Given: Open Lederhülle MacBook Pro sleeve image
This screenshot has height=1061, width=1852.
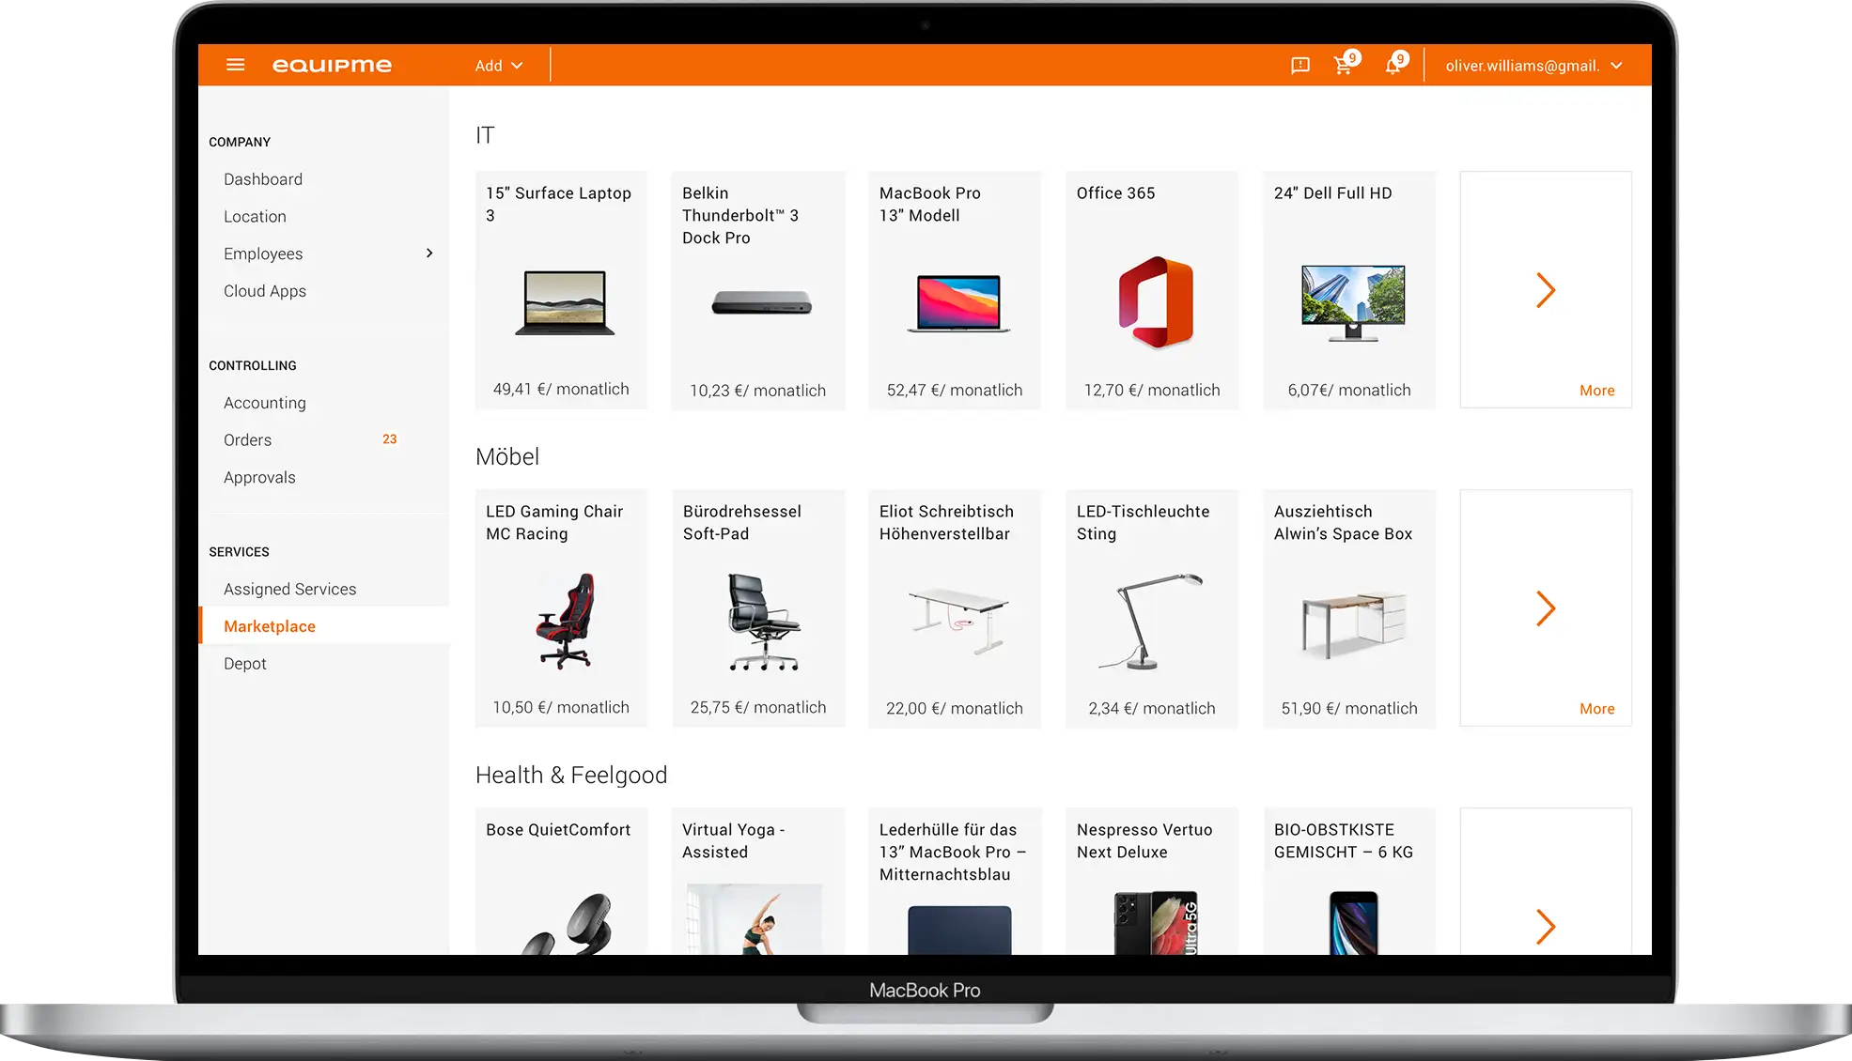Looking at the screenshot, I should (x=959, y=930).
